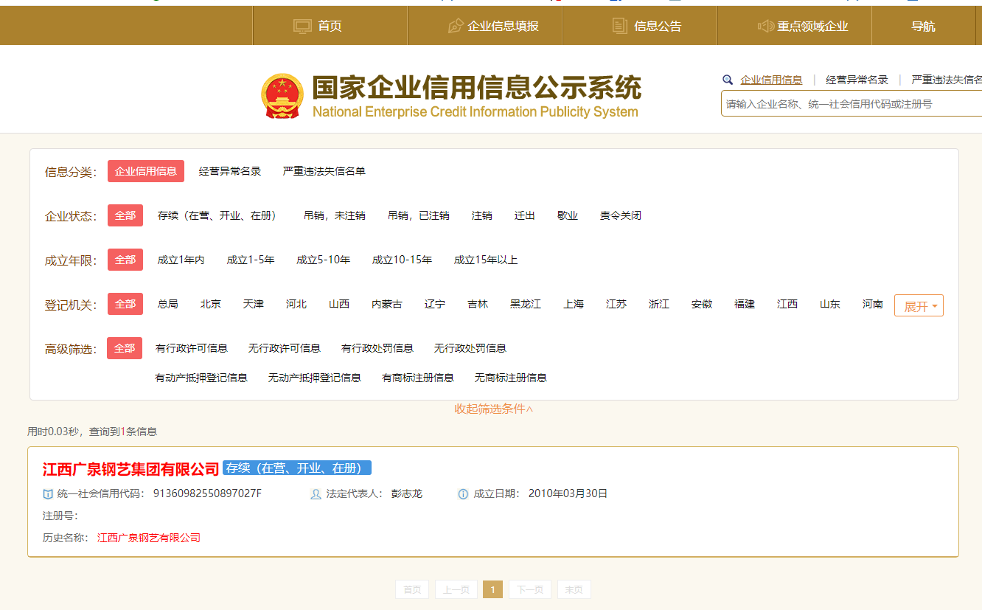
Task: Select 全部 in 成立年限 row
Action: point(125,260)
